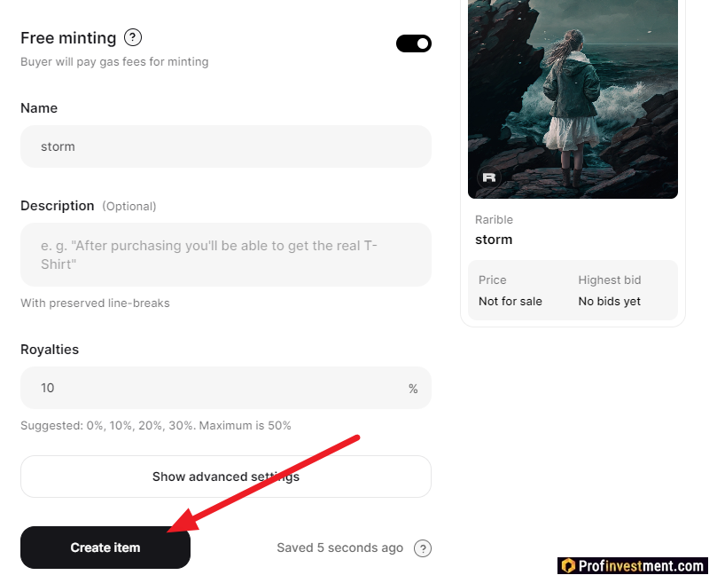Click the Saved 5 seconds ago status
The height and width of the screenshot is (583, 717).
339,548
